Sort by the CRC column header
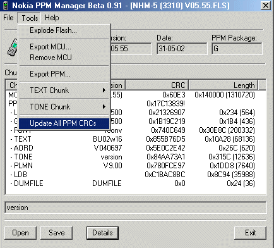 (157, 85)
